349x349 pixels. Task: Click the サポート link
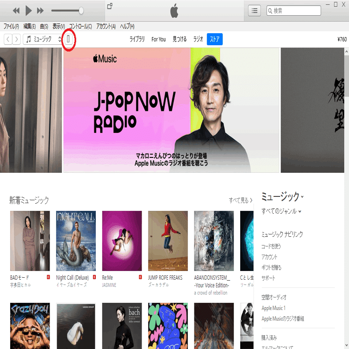[x=269, y=278]
